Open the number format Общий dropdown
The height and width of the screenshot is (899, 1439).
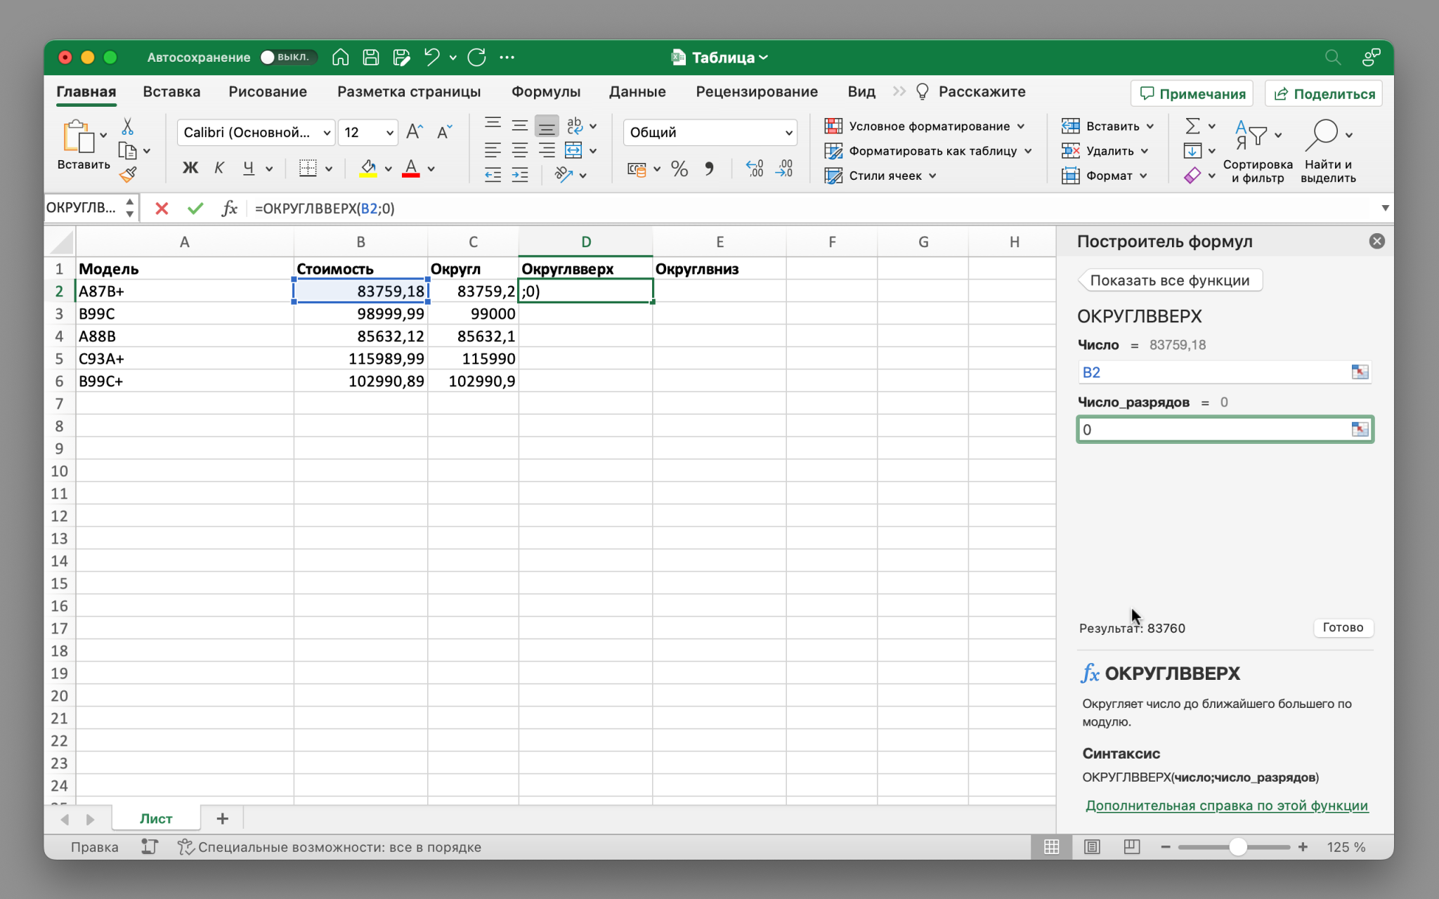click(788, 133)
